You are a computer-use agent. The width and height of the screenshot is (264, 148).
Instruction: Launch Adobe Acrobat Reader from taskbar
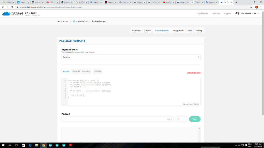tap(71, 145)
